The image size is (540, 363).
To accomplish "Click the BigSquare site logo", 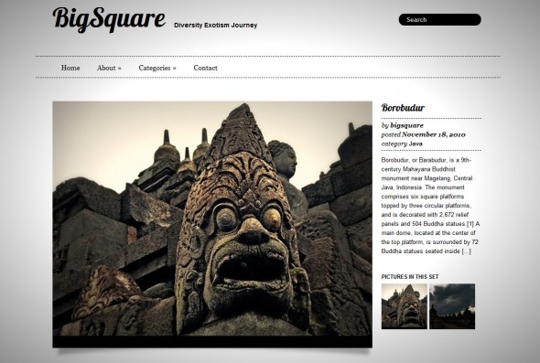I will tap(109, 19).
